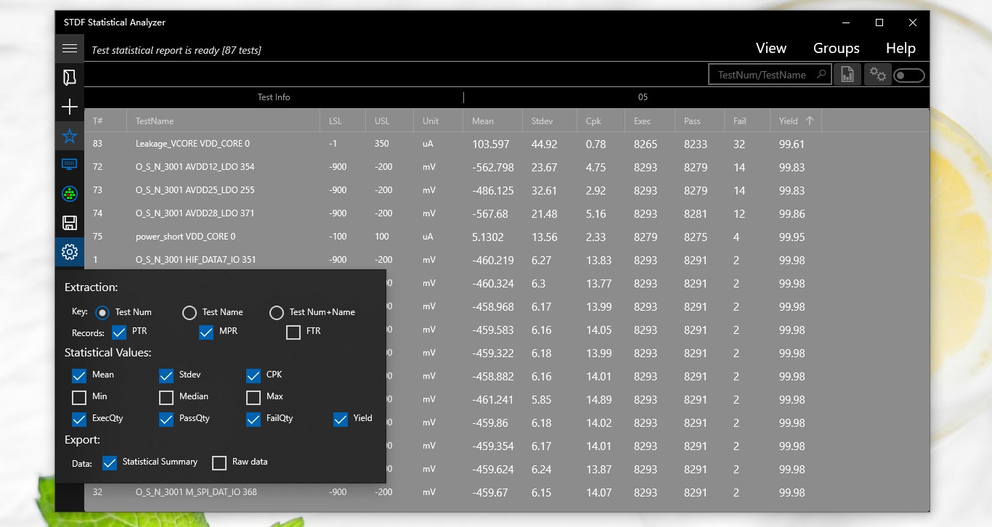This screenshot has height=527, width=992.
Task: Click the floppy disk save icon
Action: point(70,223)
